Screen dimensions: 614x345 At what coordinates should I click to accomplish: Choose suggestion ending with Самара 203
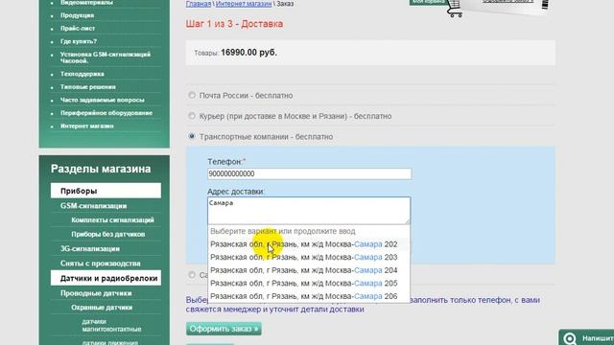309,257
